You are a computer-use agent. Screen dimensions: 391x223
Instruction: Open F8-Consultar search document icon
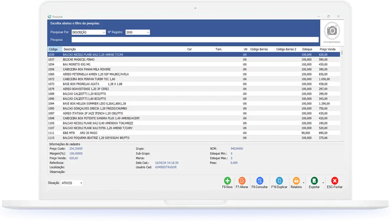260,181
